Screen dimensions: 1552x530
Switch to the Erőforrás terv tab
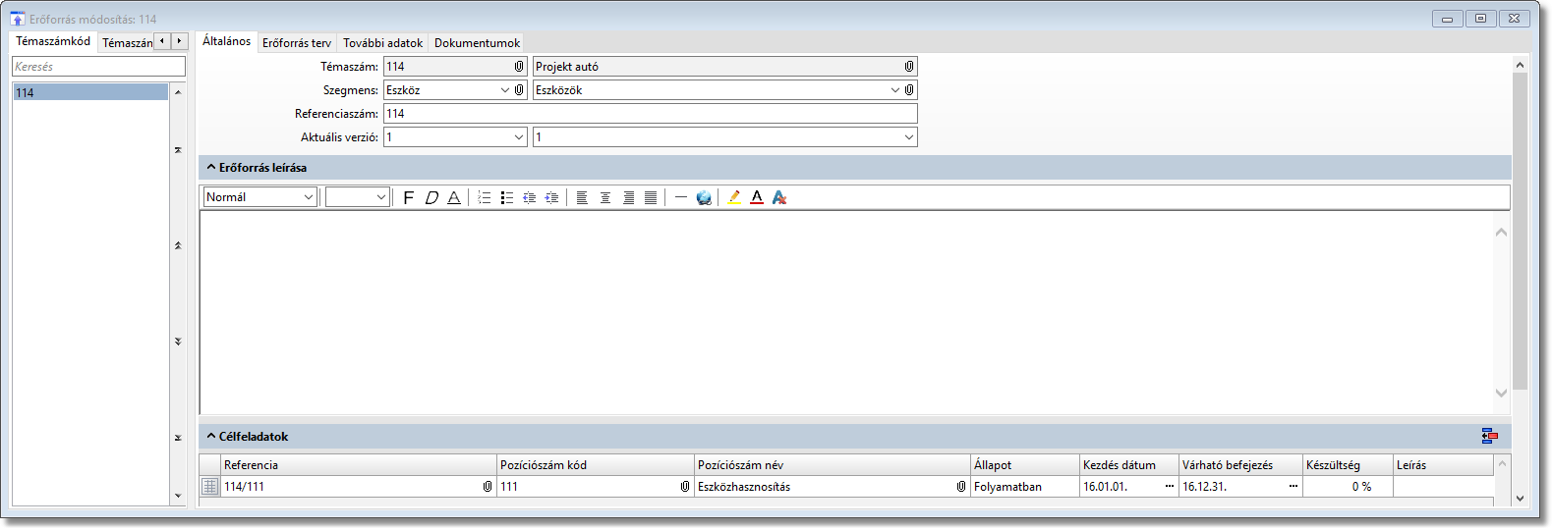coord(297,43)
